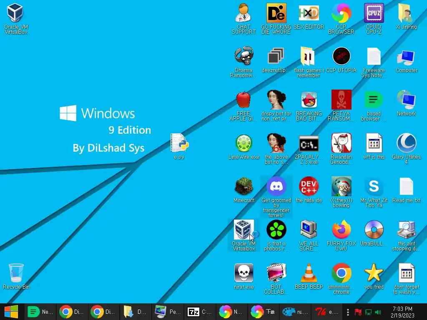Switch to the green Ne... taskbar app
This screenshot has height=320, width=427.
(x=40, y=312)
